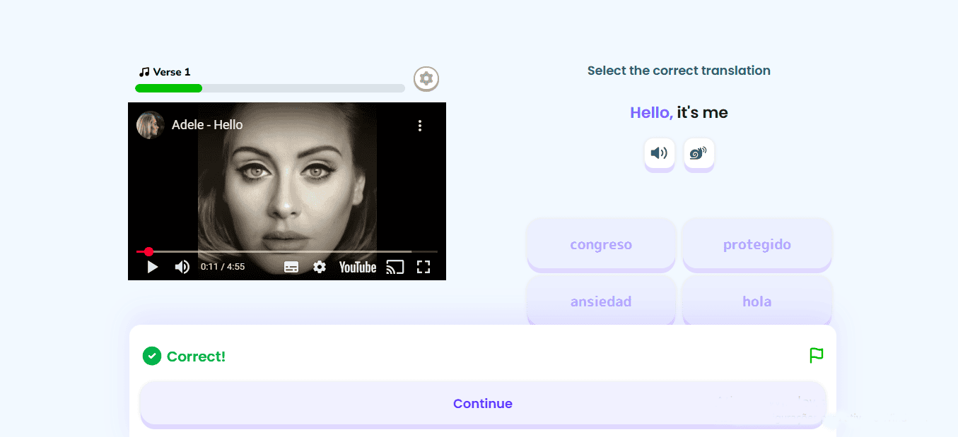Play slow audio with the snail button

(x=699, y=153)
